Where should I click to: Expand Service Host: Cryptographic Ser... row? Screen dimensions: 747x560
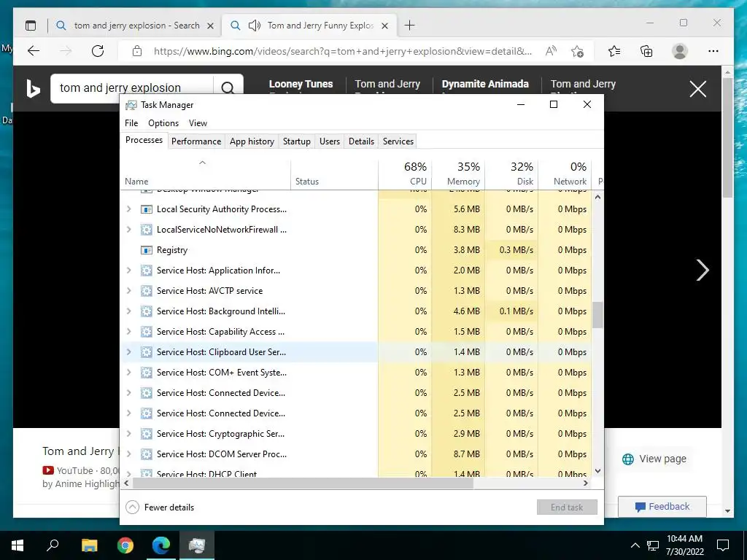pos(128,434)
